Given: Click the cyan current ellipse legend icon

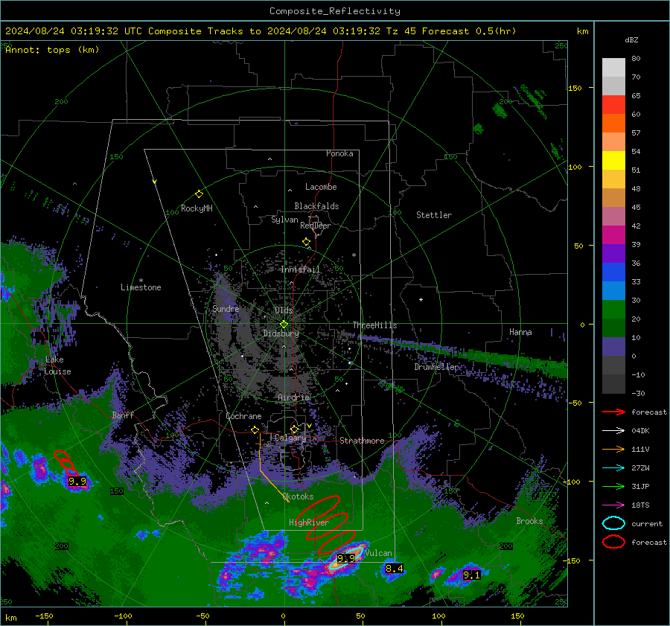Looking at the screenshot, I should click(613, 523).
